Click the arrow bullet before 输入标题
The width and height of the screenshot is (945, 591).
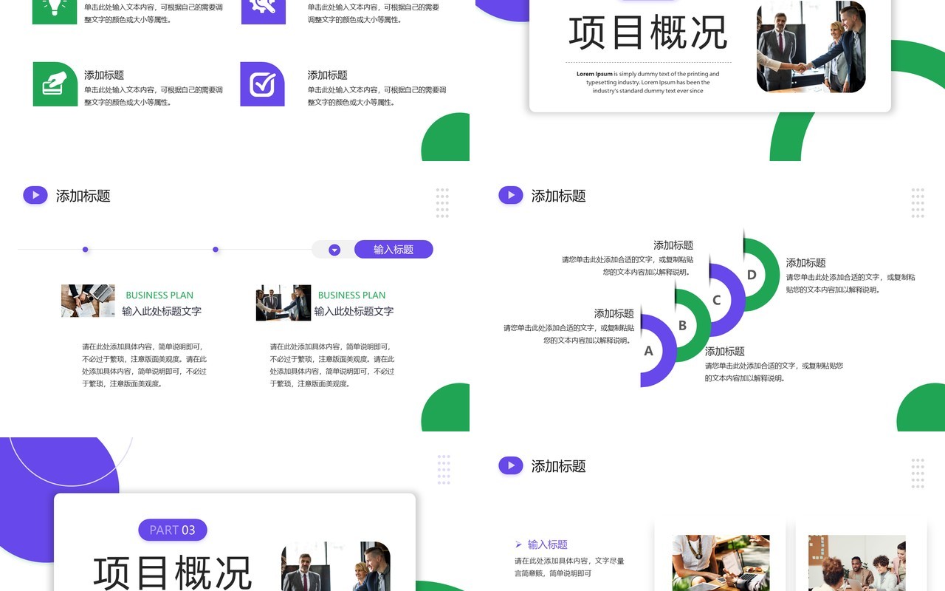coord(519,544)
